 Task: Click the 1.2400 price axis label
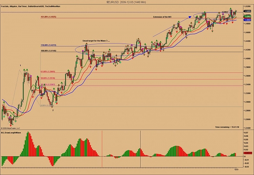click(x=247, y=128)
